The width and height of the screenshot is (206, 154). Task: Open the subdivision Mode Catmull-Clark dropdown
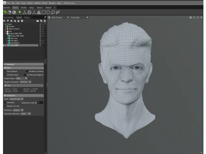pyautogui.click(x=16, y=99)
